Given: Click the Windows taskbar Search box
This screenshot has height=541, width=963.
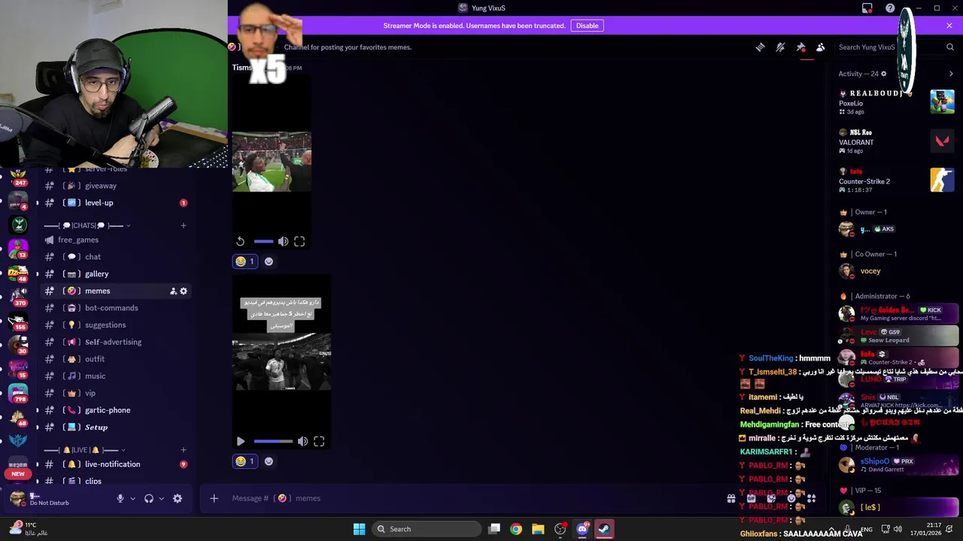Looking at the screenshot, I should coord(427,529).
